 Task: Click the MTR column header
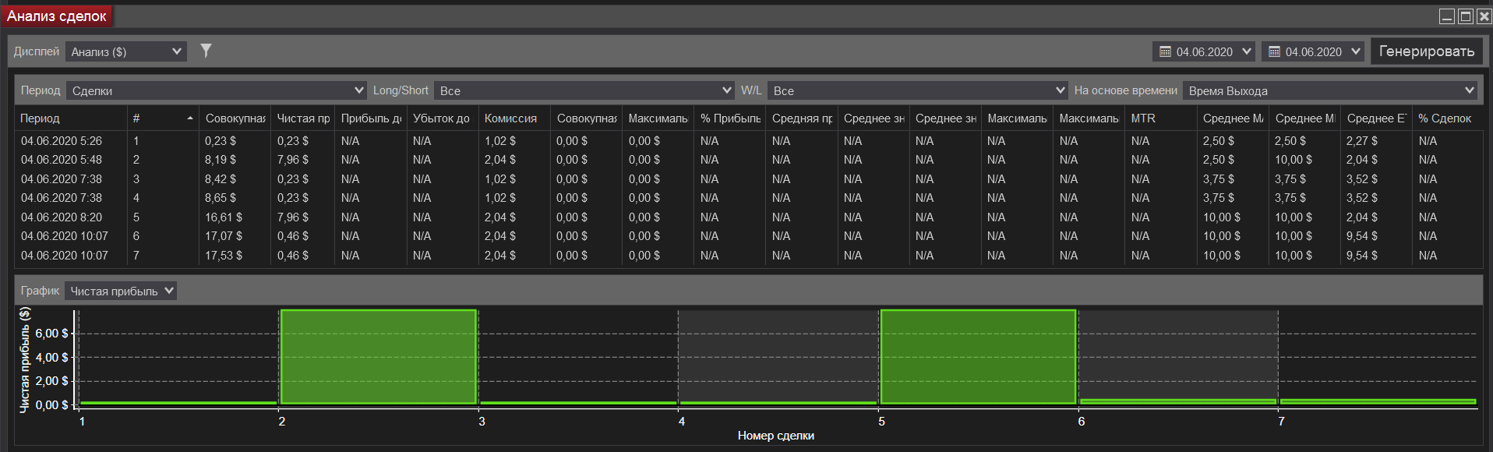(x=1160, y=118)
